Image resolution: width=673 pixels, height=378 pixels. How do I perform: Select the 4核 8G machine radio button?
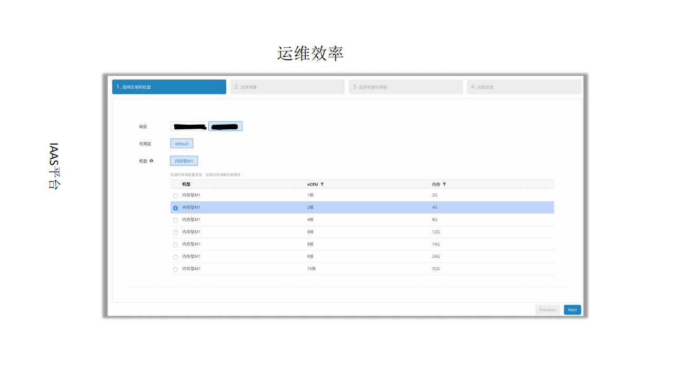click(x=175, y=220)
